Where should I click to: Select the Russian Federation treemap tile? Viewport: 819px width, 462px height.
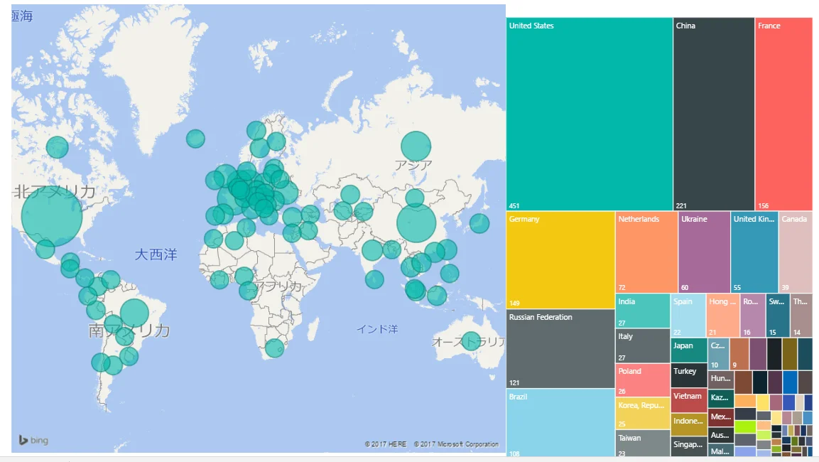tap(560, 348)
